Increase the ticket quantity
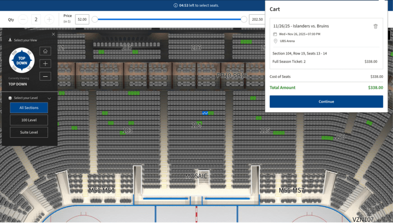 49,20
